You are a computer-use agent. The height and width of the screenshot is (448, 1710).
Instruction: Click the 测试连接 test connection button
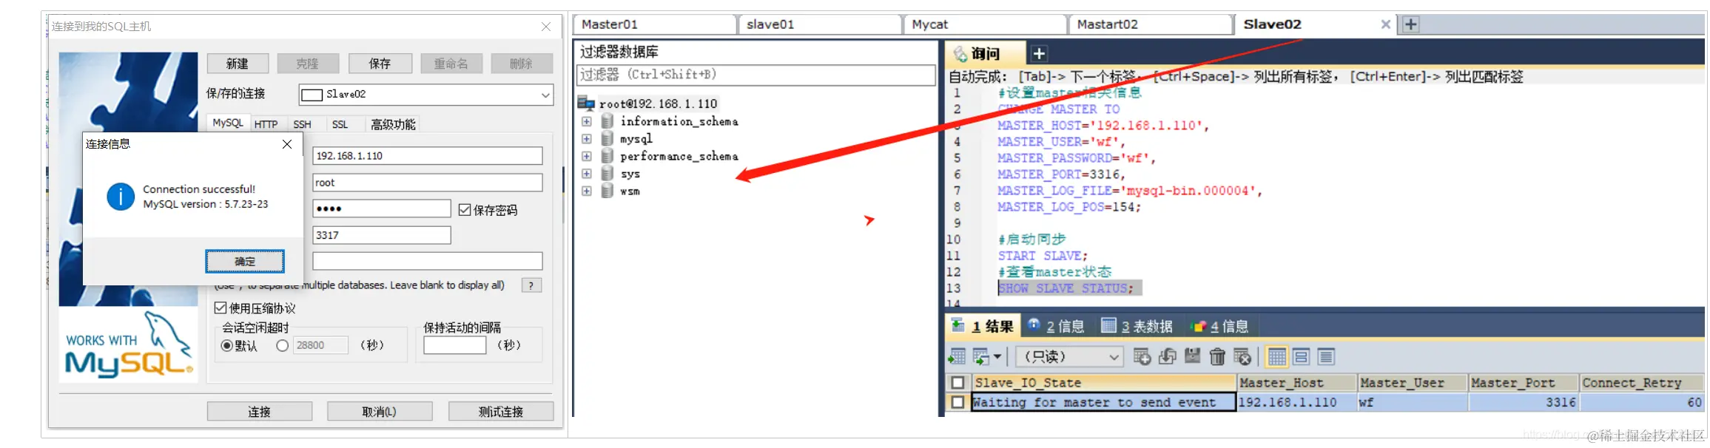(501, 411)
